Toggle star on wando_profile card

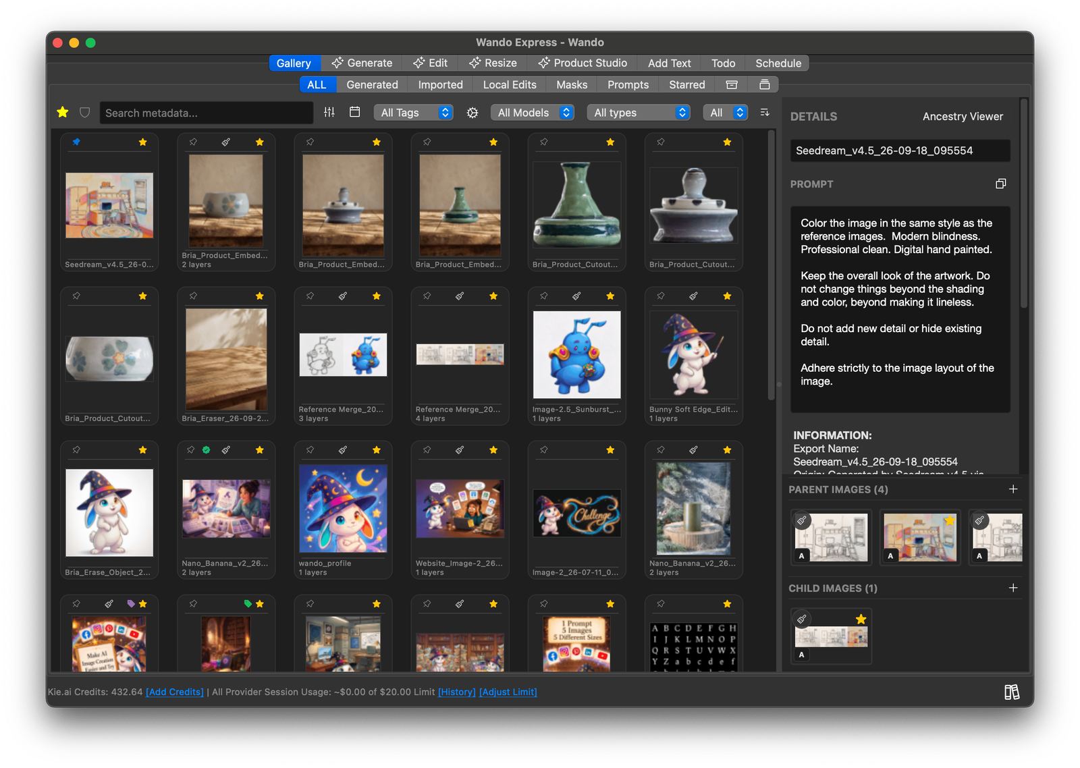377,449
